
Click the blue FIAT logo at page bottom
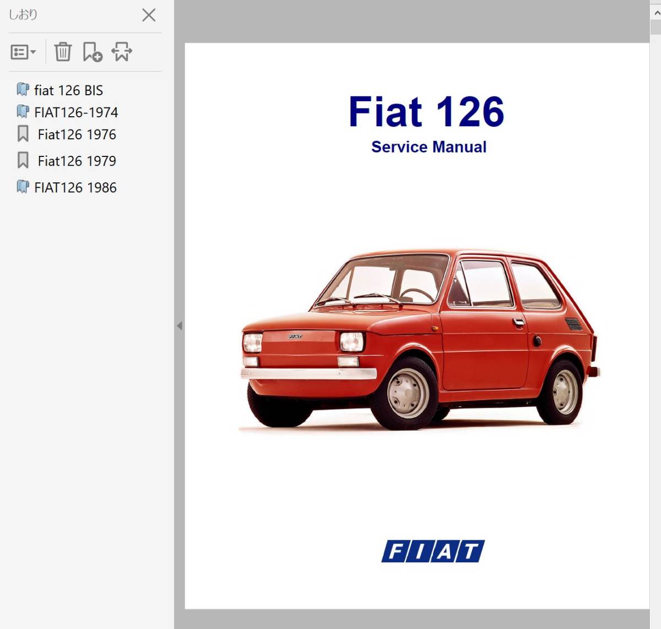(433, 551)
